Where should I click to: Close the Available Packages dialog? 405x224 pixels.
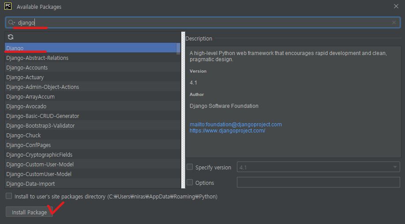pyautogui.click(x=396, y=6)
